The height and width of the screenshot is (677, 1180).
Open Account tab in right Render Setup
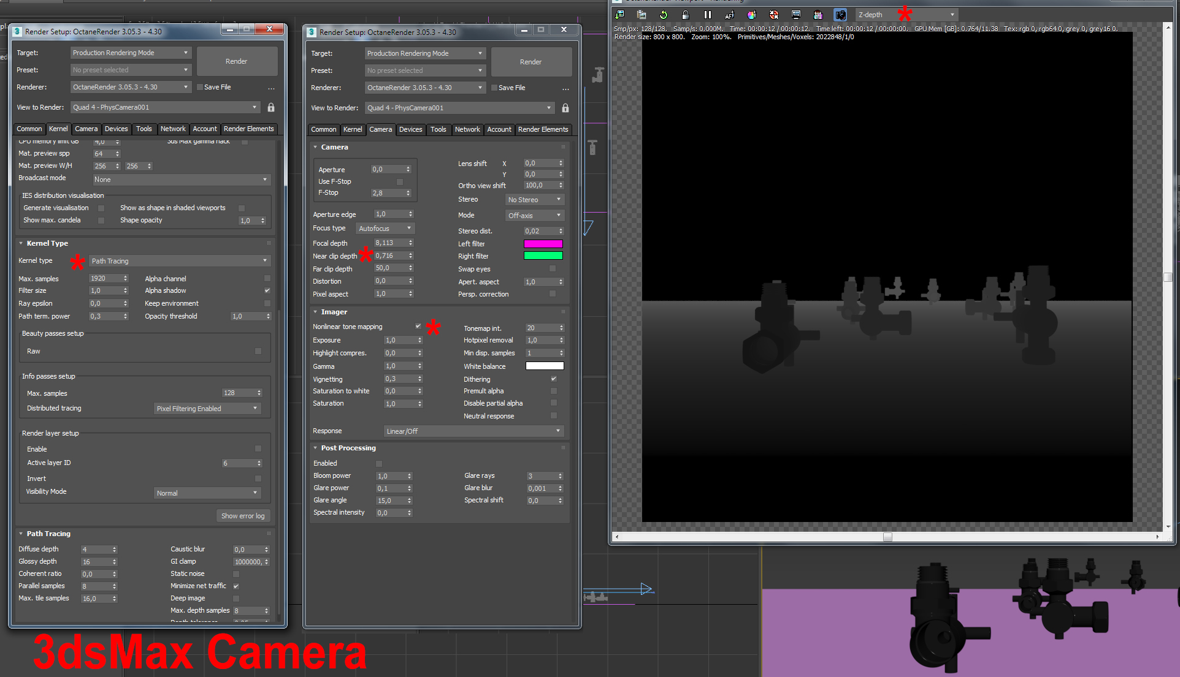click(499, 129)
